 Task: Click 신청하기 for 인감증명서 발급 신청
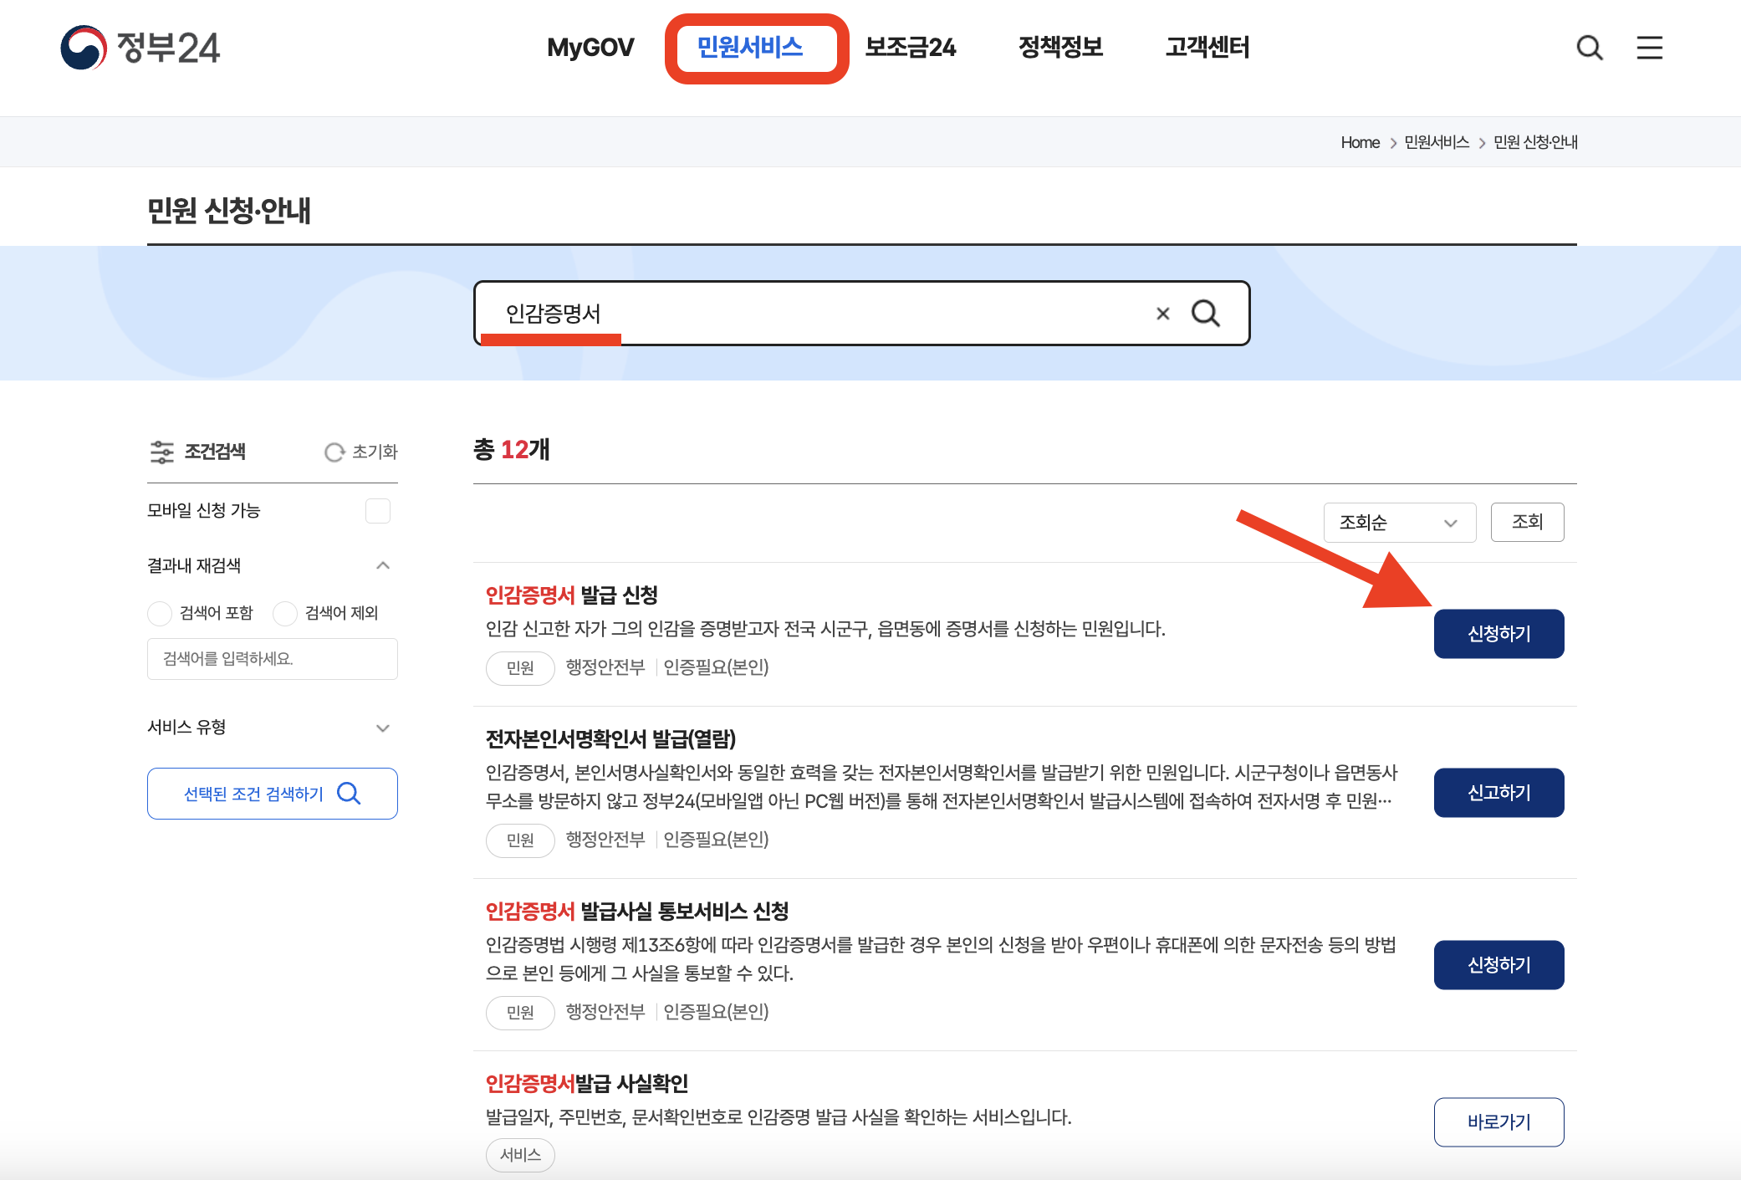point(1498,633)
